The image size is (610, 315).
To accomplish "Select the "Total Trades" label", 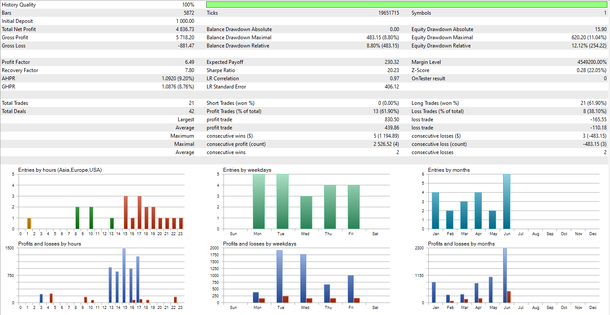I will pyautogui.click(x=15, y=103).
